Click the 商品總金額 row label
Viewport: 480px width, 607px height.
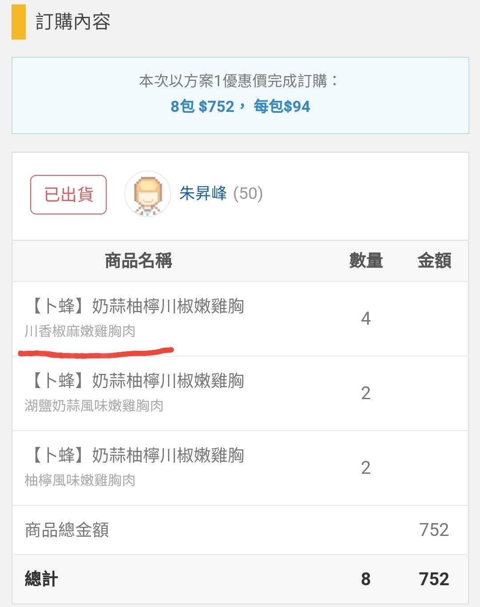[67, 530]
